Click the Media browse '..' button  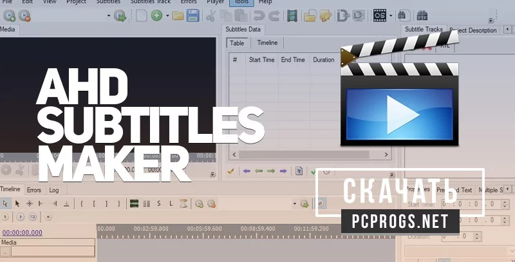(x=5, y=252)
